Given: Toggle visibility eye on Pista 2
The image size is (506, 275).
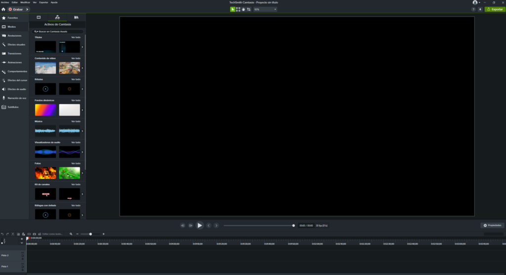Looking at the screenshot, I should click(23, 252).
